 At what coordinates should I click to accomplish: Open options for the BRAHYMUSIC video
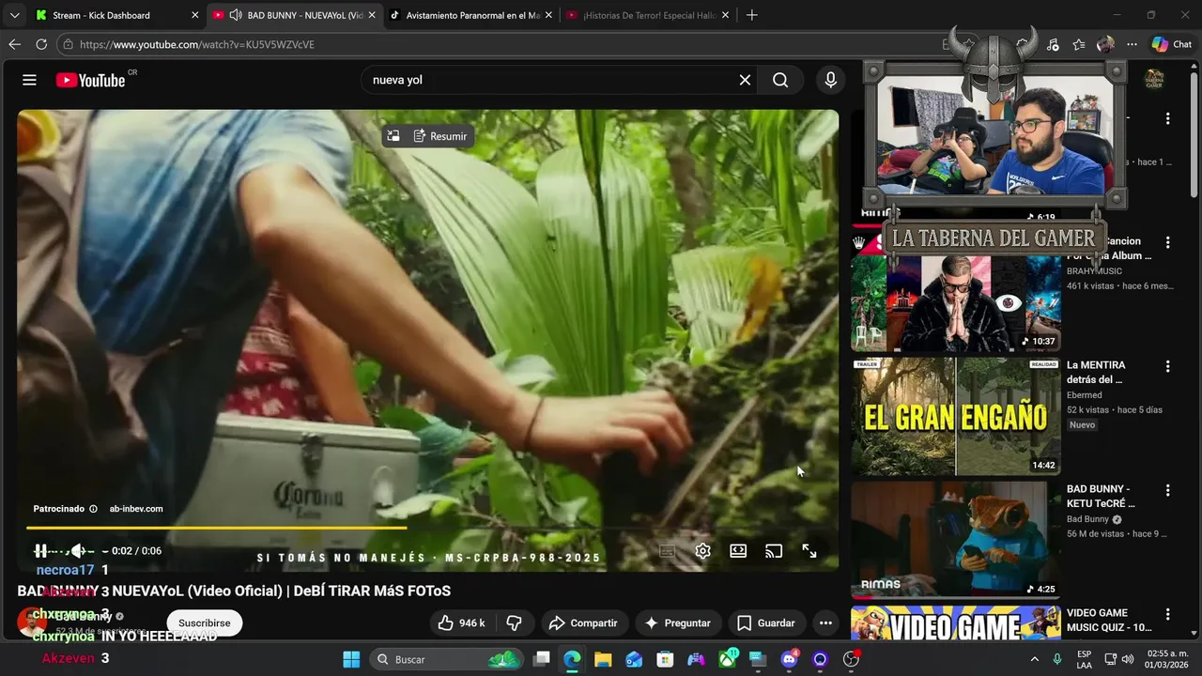(1168, 242)
